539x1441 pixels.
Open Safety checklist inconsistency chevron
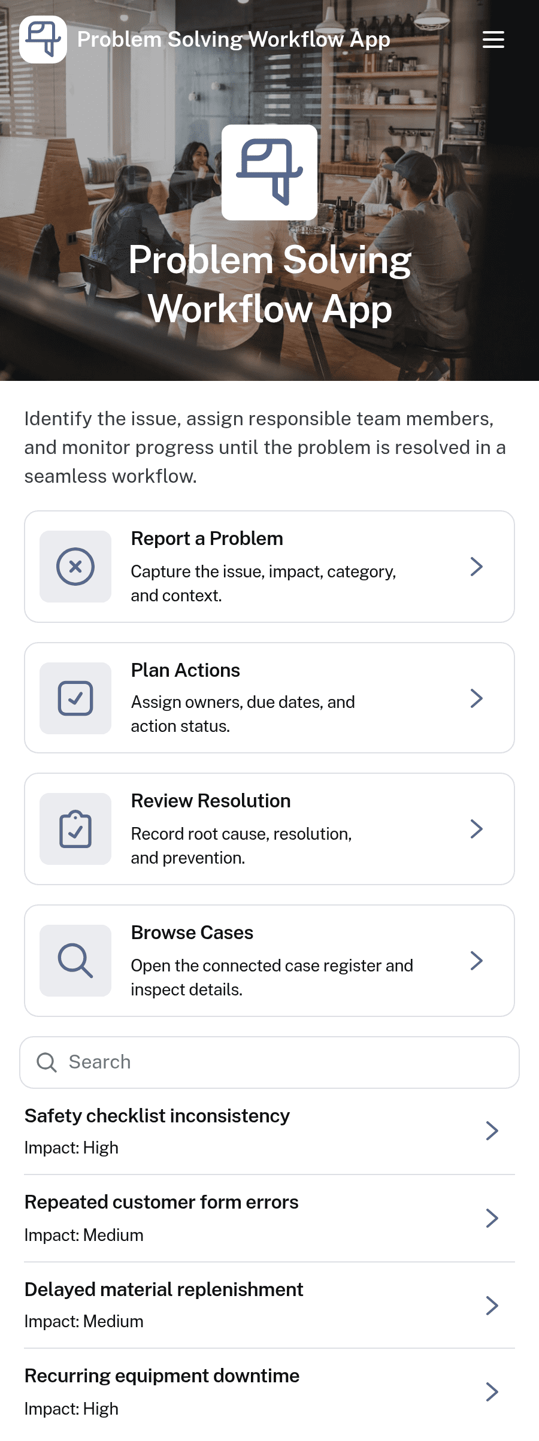pyautogui.click(x=492, y=1131)
